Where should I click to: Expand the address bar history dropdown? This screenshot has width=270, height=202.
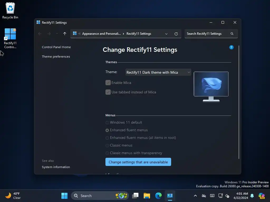tap(166, 34)
